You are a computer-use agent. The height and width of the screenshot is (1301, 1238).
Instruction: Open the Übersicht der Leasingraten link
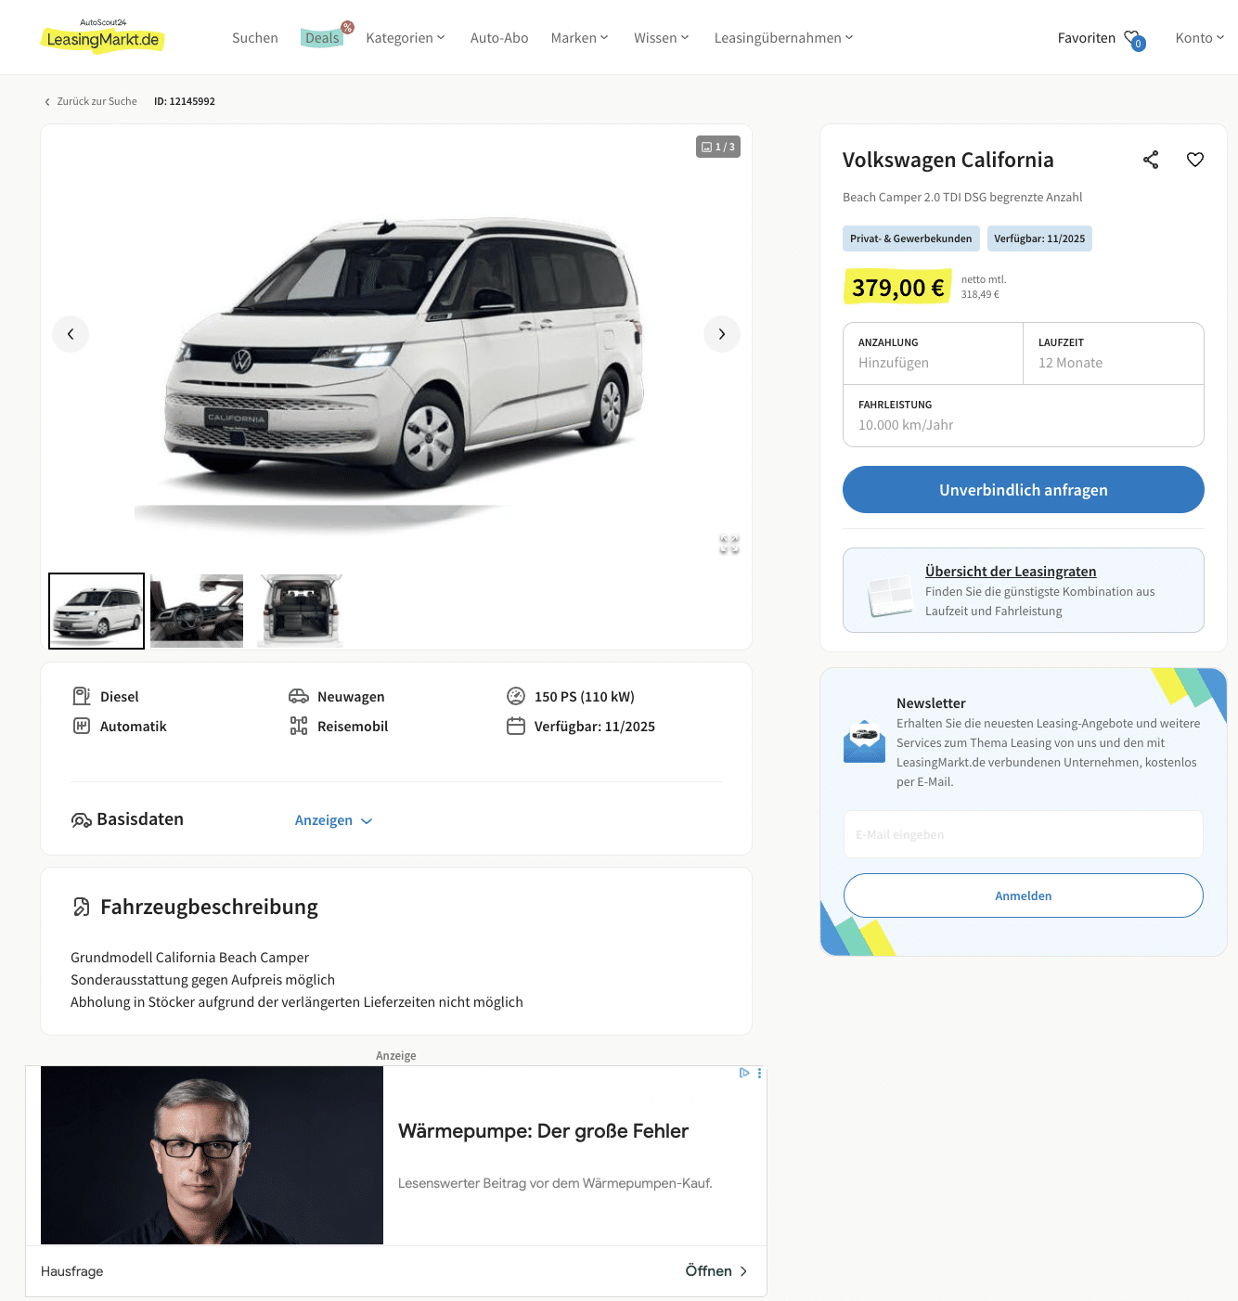[1011, 572]
